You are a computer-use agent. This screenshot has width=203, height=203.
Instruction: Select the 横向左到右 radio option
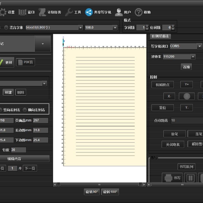coord(25,110)
